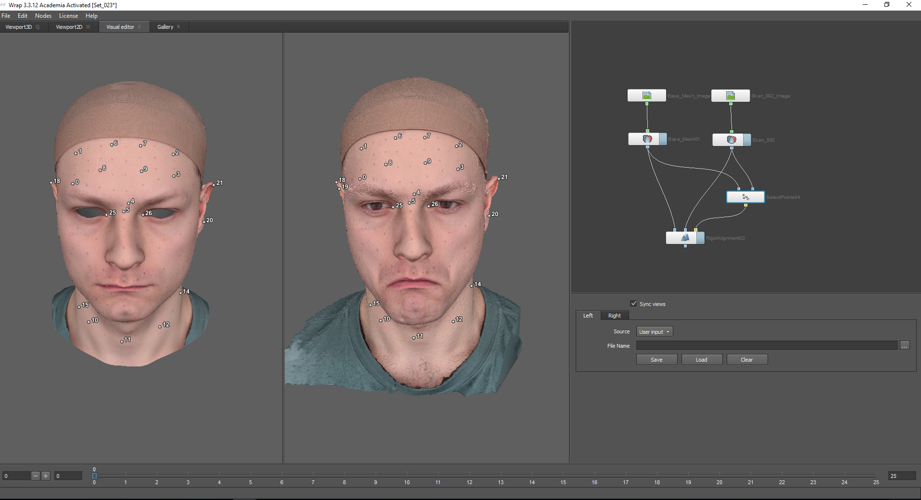Select the Base_Mesh_Image node icon

tap(647, 96)
